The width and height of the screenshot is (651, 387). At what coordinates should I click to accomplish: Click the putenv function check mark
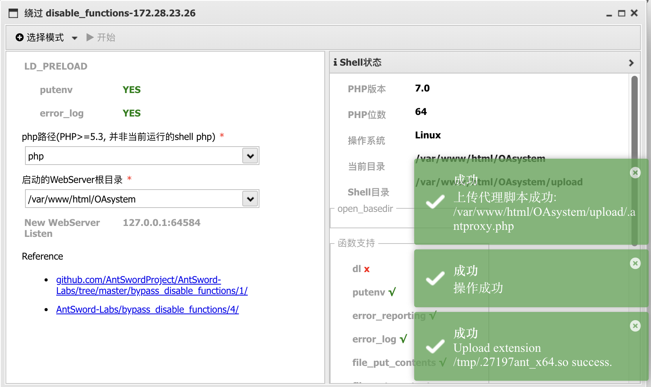[392, 292]
